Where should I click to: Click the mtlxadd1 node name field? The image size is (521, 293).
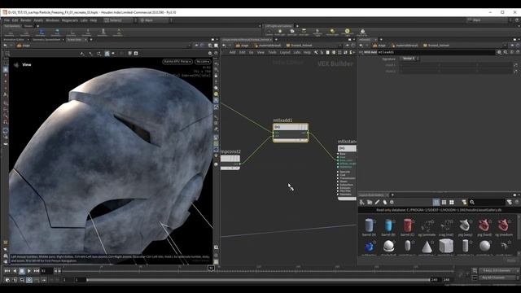pos(436,52)
